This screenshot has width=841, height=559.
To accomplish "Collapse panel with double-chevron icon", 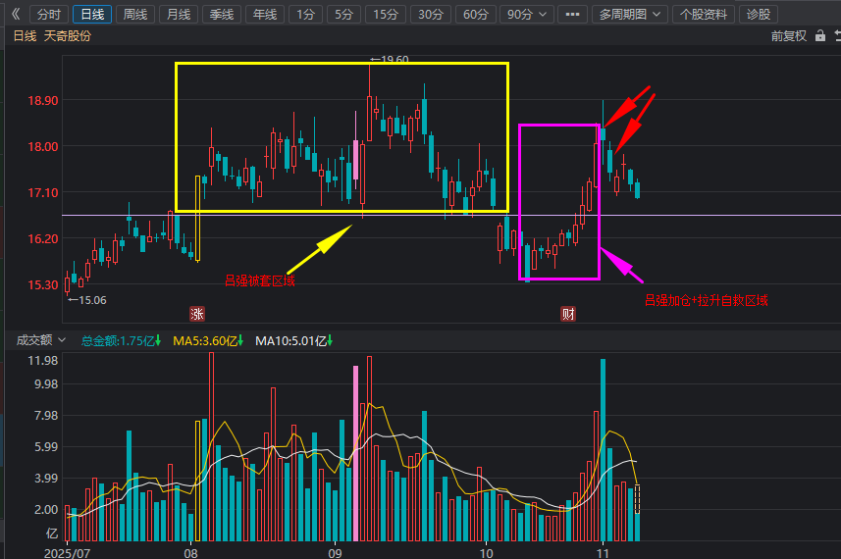I will click(16, 14).
